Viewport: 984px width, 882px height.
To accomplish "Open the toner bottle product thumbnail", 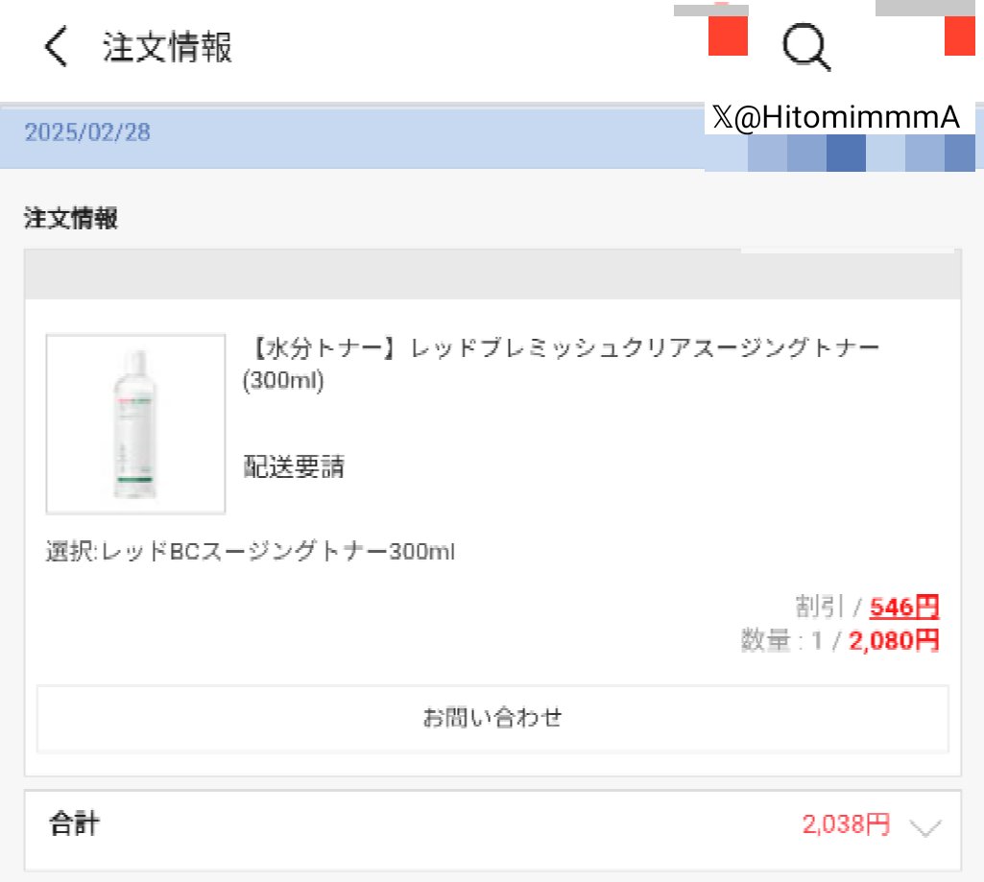I will (x=135, y=424).
